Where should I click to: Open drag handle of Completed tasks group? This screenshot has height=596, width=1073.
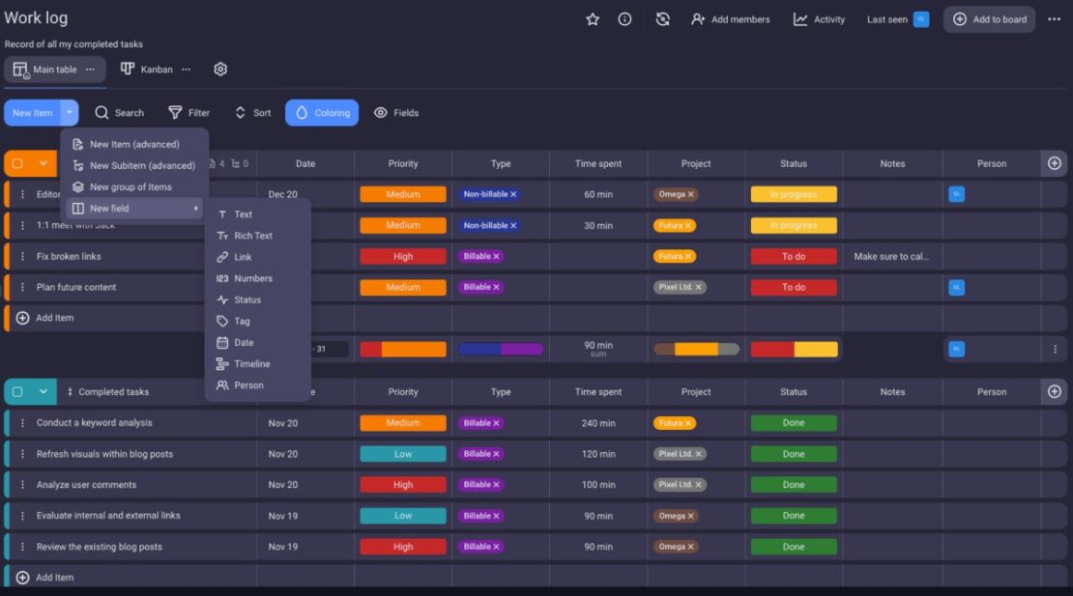pyautogui.click(x=70, y=391)
